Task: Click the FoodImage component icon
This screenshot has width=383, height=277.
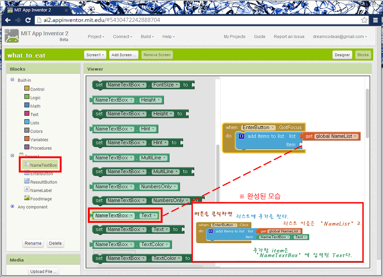Action: coord(27,198)
